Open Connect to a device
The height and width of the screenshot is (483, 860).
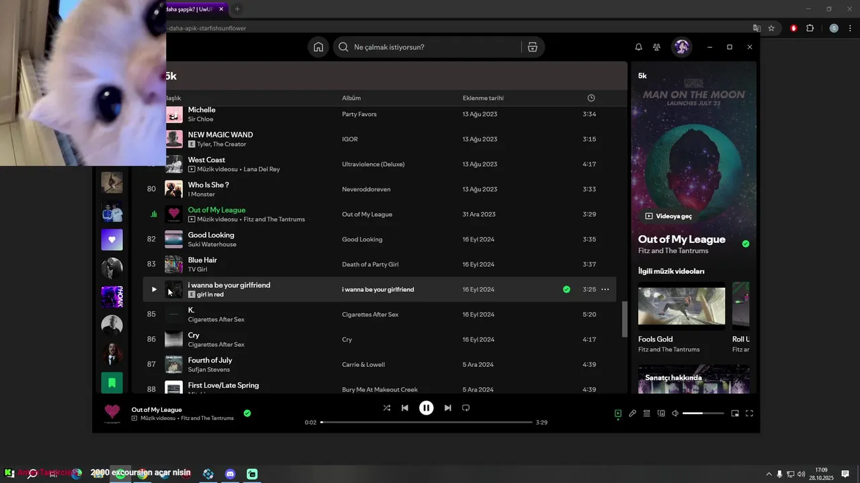click(661, 413)
